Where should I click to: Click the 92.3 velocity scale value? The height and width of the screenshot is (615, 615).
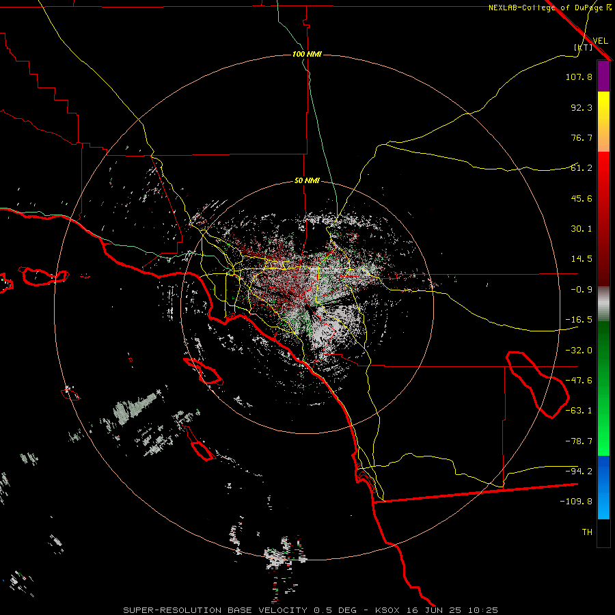582,107
